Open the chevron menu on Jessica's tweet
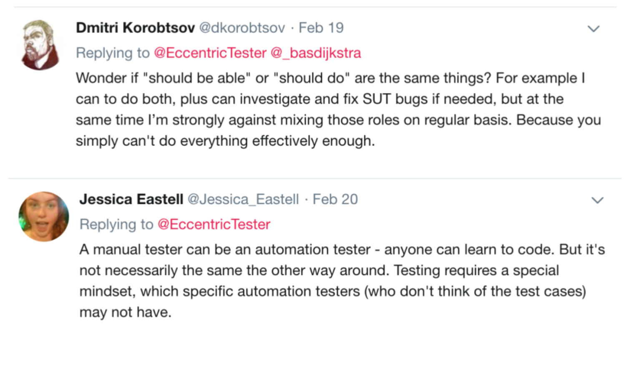The height and width of the screenshot is (366, 624). (x=597, y=201)
